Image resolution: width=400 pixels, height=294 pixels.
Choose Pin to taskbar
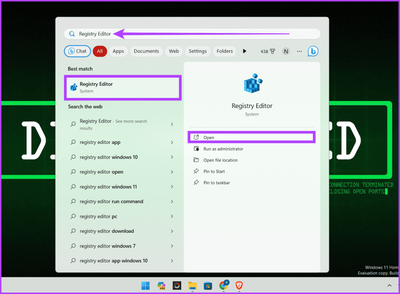click(x=252, y=182)
